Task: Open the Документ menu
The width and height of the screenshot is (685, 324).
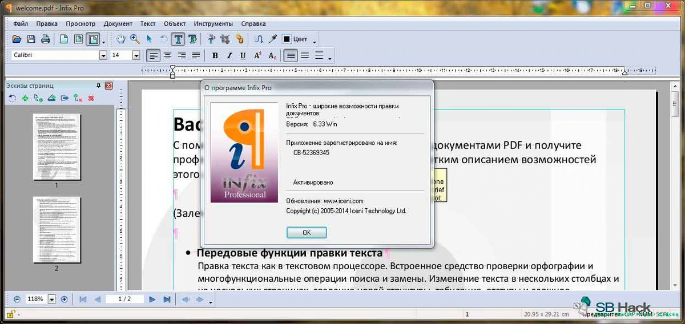Action: pyautogui.click(x=118, y=24)
